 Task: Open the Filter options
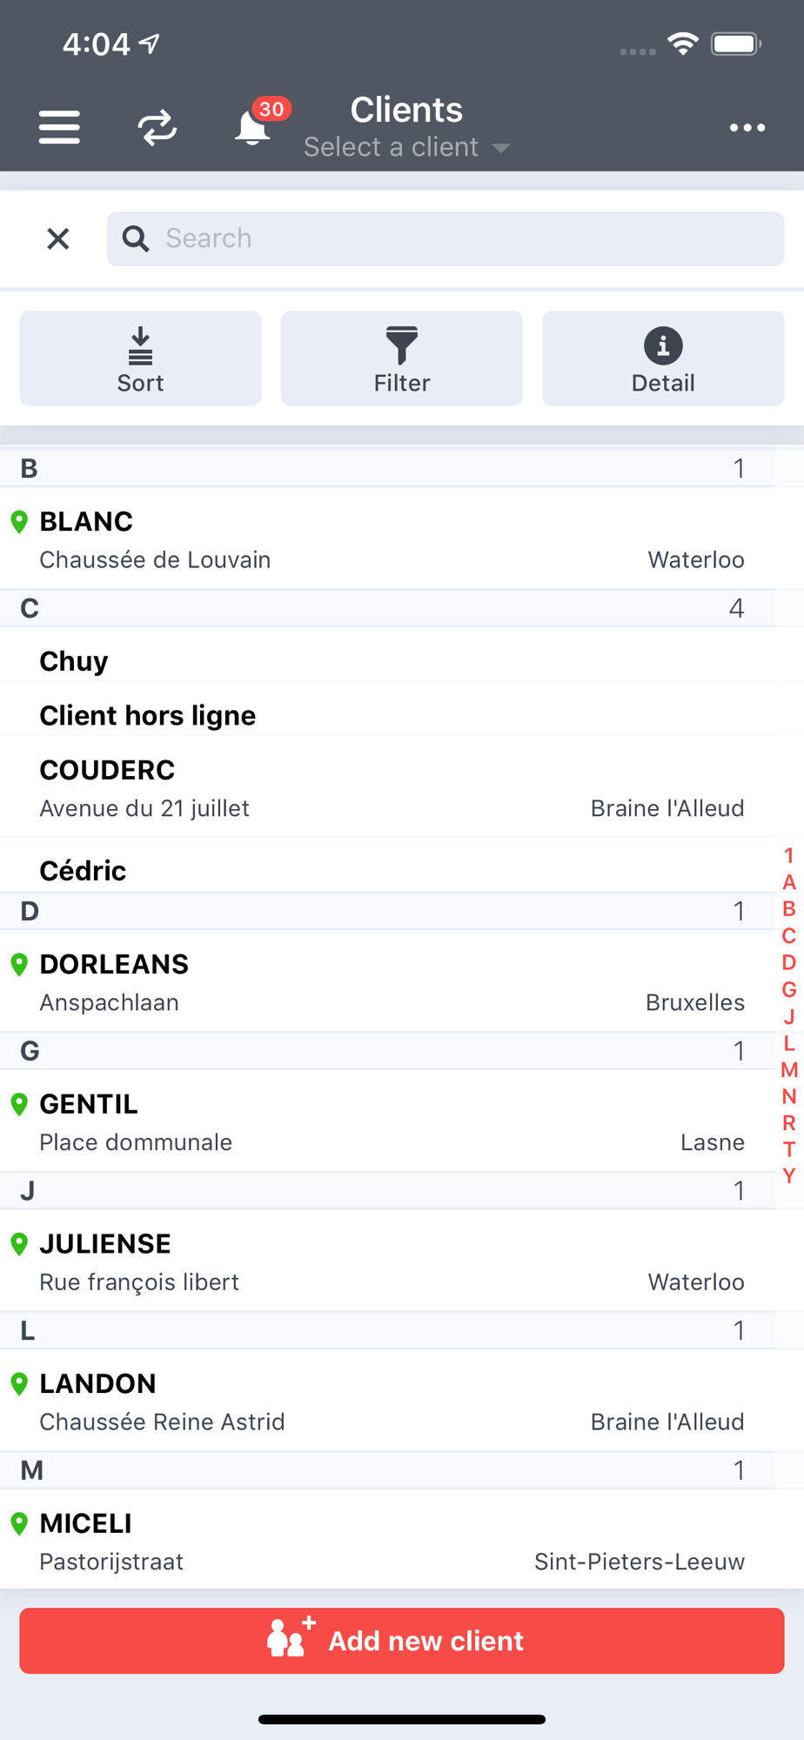[x=402, y=358]
